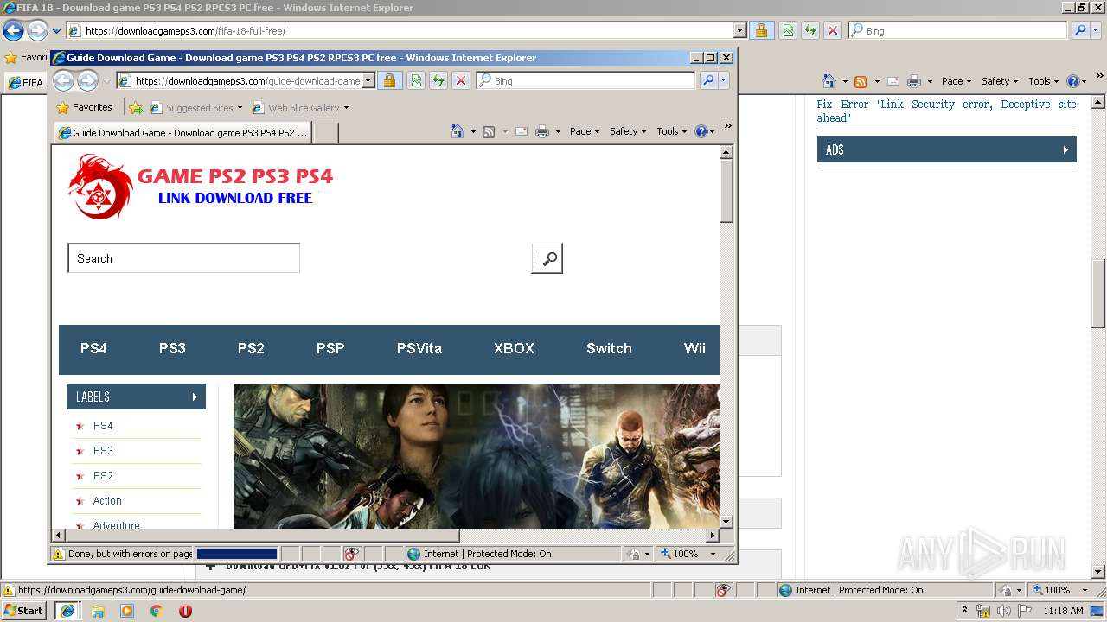This screenshot has width=1107, height=622.
Task: Click PS2 label link in sidebar
Action: click(x=103, y=476)
